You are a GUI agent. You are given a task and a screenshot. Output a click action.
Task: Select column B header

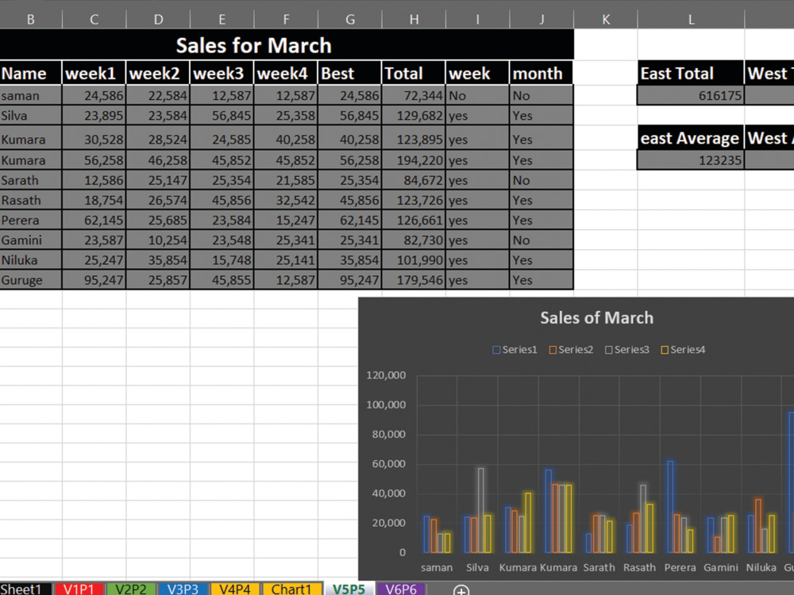pyautogui.click(x=31, y=19)
